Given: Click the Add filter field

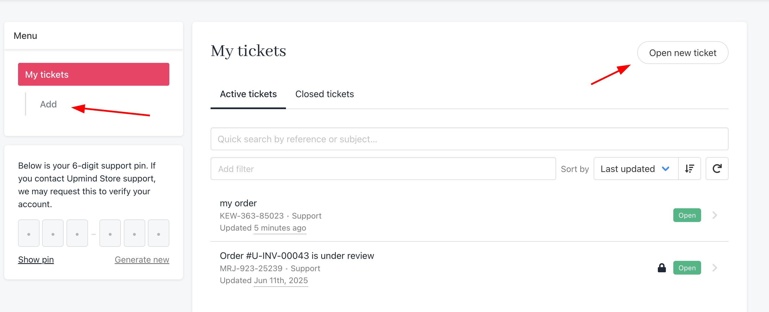Looking at the screenshot, I should click(x=383, y=169).
